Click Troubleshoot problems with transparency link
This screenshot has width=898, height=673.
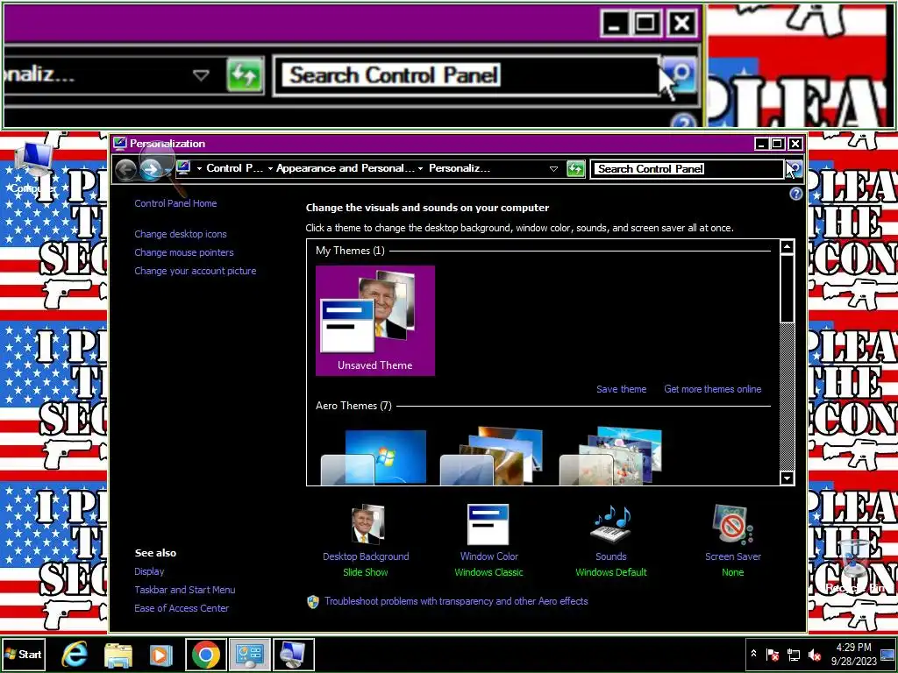point(456,601)
